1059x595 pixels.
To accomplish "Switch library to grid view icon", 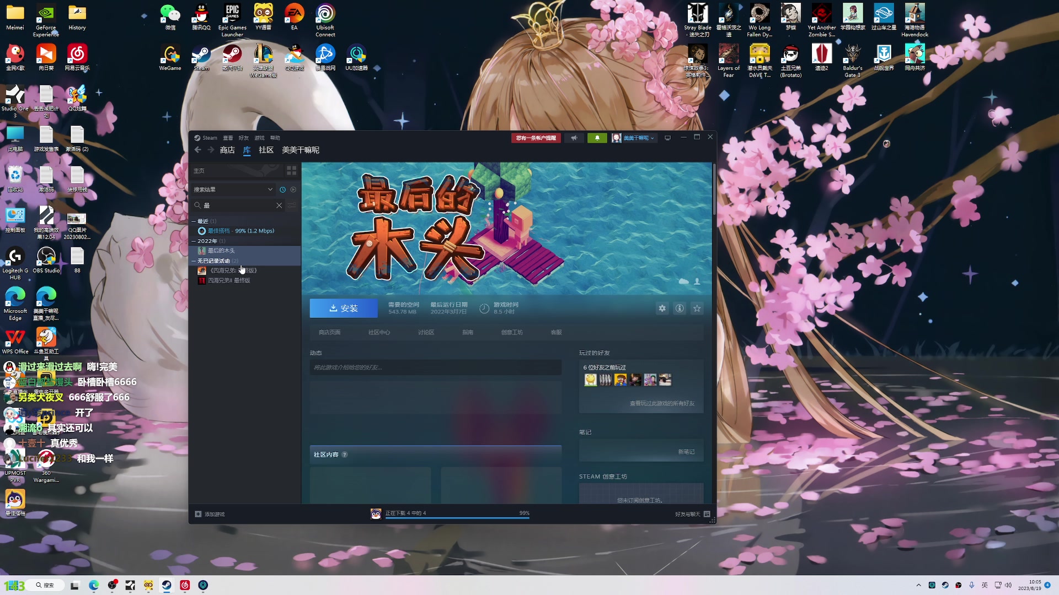I will click(292, 171).
